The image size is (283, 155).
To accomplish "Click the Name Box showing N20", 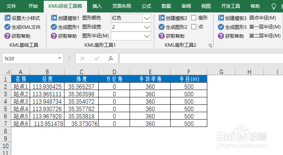I will tap(33, 58).
